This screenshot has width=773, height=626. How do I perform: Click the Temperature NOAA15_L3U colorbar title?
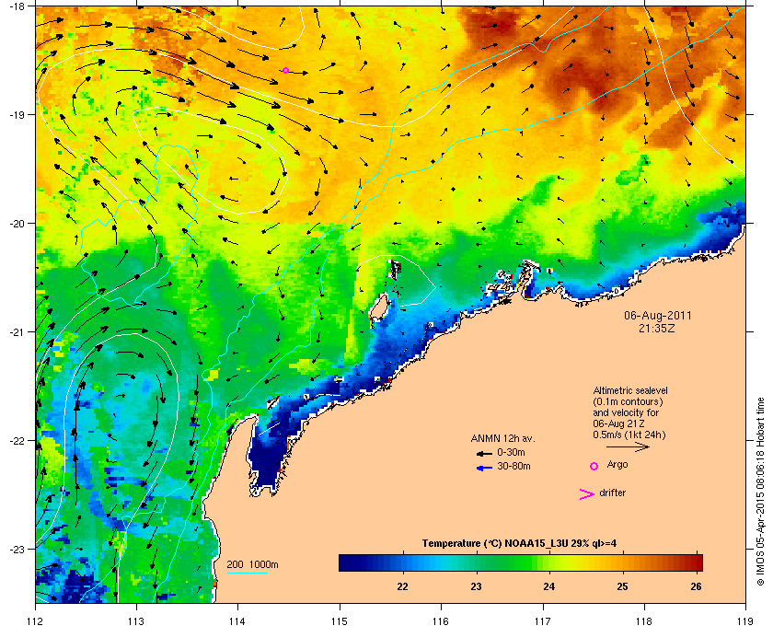(519, 544)
